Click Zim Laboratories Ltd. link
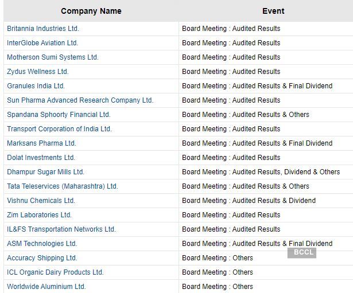 pyautogui.click(x=40, y=215)
